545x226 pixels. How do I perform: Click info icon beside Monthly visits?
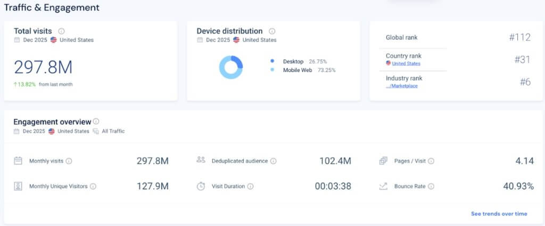69,161
